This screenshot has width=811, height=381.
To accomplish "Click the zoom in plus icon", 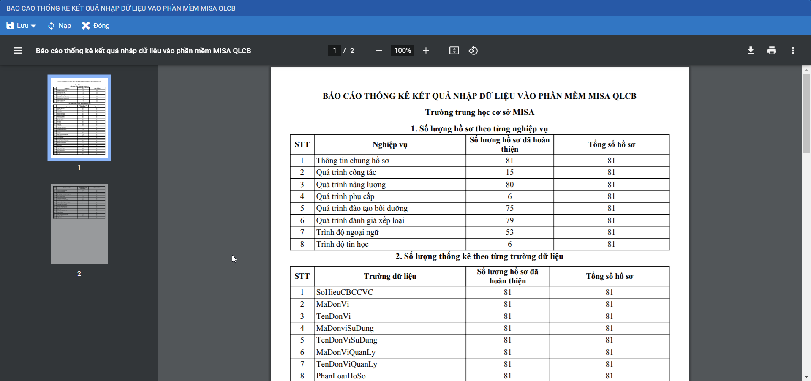I will 426,51.
